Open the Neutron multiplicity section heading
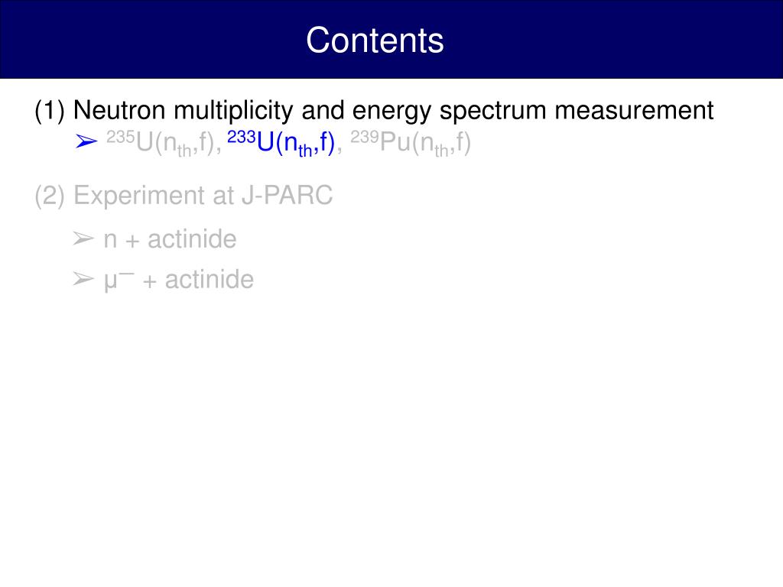The width and height of the screenshot is (783, 587). [374, 110]
